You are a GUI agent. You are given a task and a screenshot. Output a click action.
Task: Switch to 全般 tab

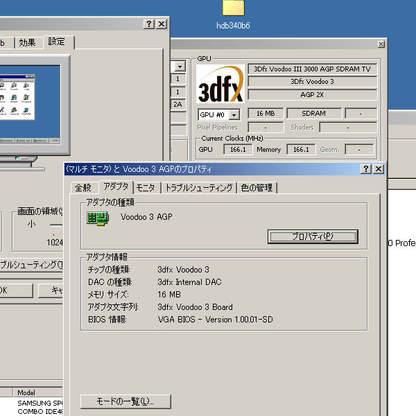(83, 188)
